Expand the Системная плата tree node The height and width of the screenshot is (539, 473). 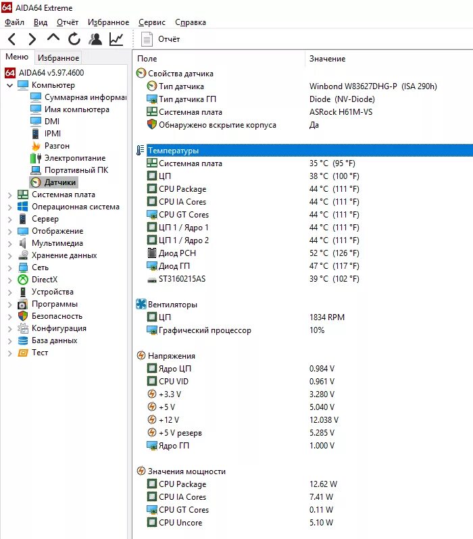(x=10, y=195)
